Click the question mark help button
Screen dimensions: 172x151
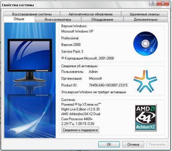click(x=153, y=3)
